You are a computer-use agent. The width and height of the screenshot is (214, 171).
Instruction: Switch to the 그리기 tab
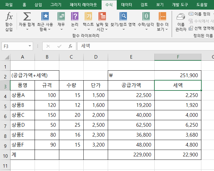coord(56,5)
